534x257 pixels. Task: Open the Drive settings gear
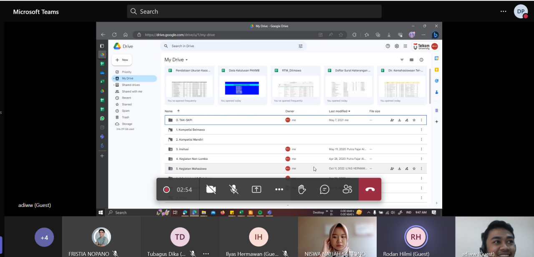coord(397,46)
